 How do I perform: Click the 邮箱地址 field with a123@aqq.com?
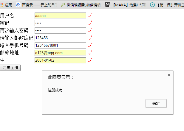click(x=60, y=53)
